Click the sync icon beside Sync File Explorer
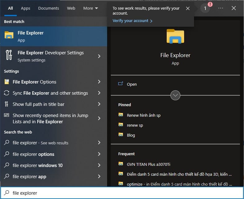This screenshot has height=199, width=244. click(x=7, y=93)
